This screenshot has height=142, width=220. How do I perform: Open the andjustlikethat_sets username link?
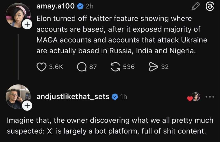coord(73,97)
